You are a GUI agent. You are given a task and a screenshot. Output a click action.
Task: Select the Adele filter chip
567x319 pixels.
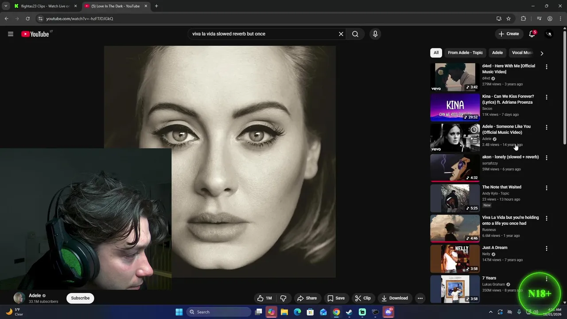(x=497, y=53)
